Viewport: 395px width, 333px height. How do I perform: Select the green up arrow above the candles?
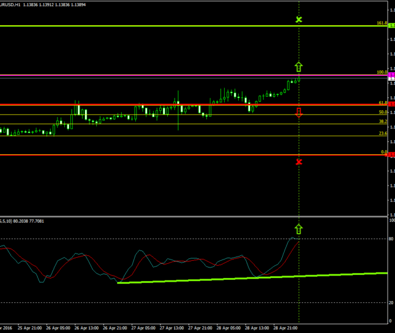[299, 66]
